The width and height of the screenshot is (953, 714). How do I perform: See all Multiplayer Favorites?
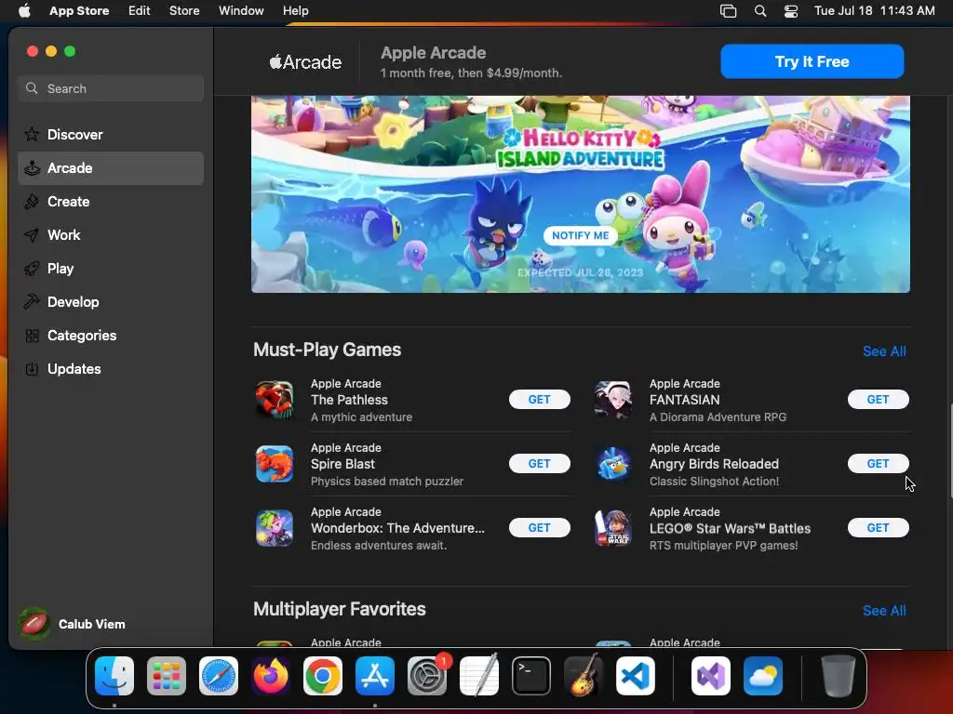884,610
